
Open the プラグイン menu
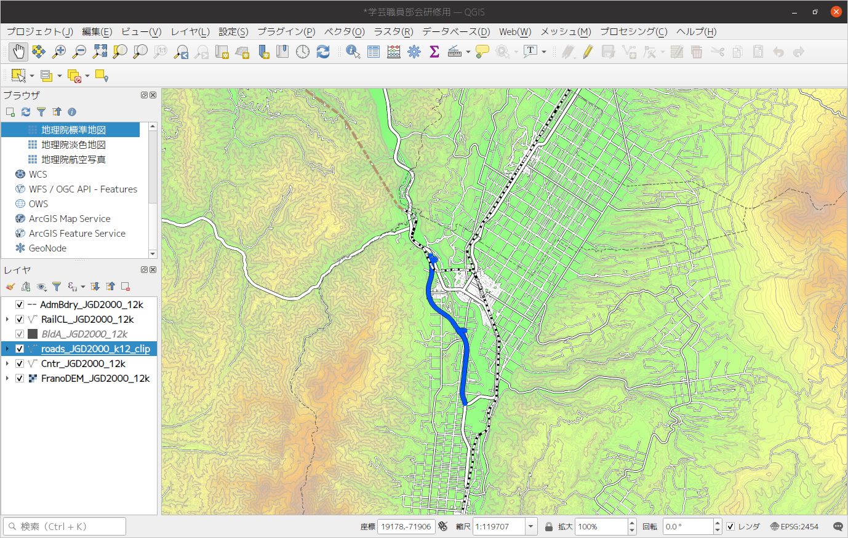[286, 31]
